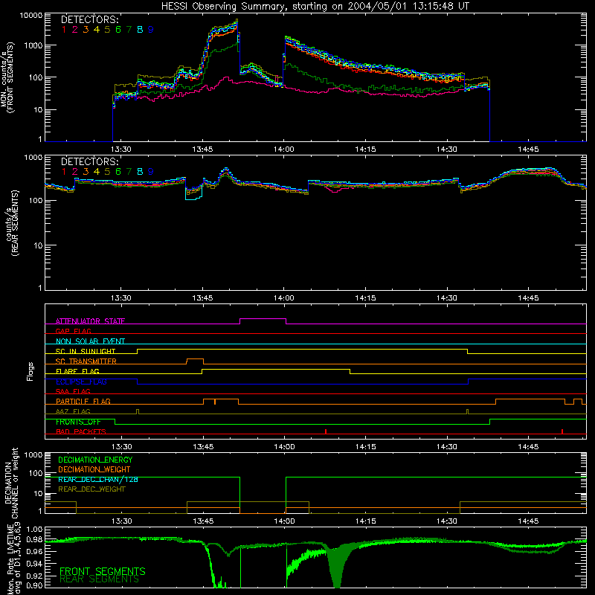Select dark green detector 7 in rear legend

point(129,172)
